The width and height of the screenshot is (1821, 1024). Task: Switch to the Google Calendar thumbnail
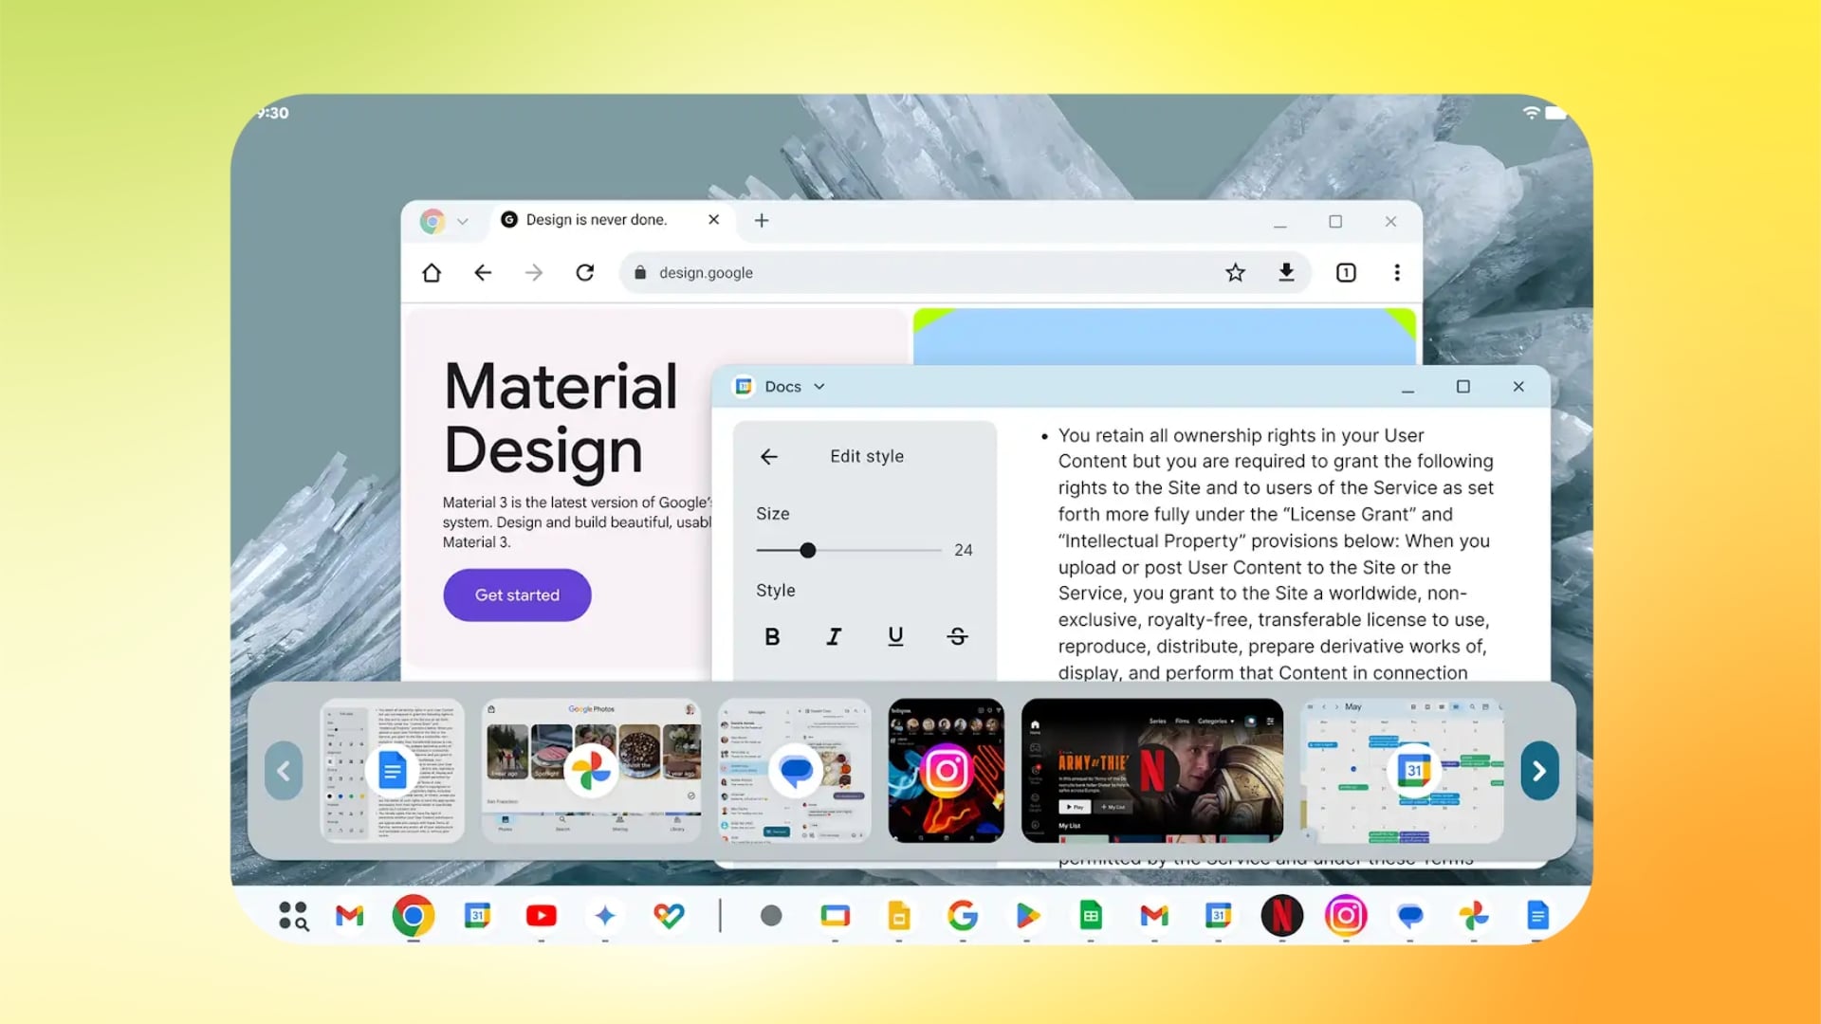(1402, 771)
